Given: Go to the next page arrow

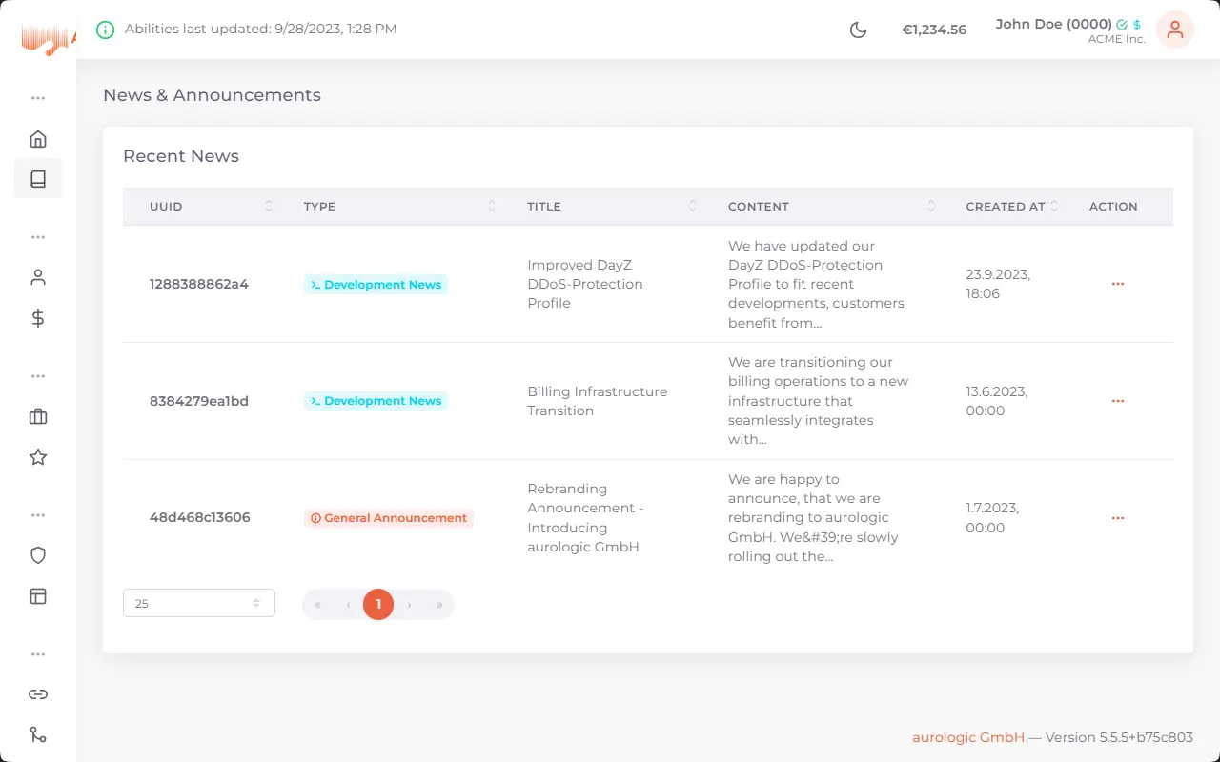Looking at the screenshot, I should click(x=409, y=604).
